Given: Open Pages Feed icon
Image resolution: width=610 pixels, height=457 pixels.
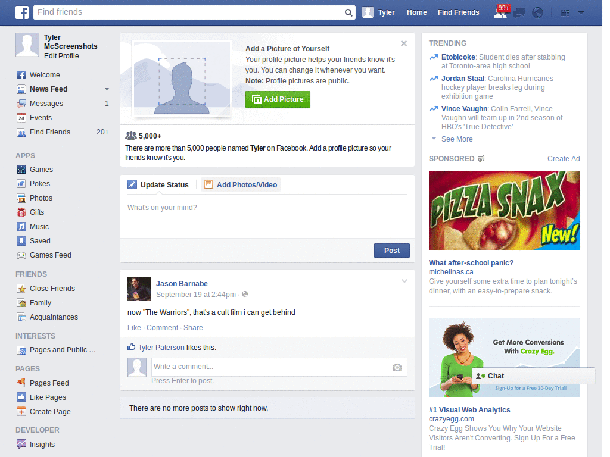Looking at the screenshot, I should tap(21, 383).
